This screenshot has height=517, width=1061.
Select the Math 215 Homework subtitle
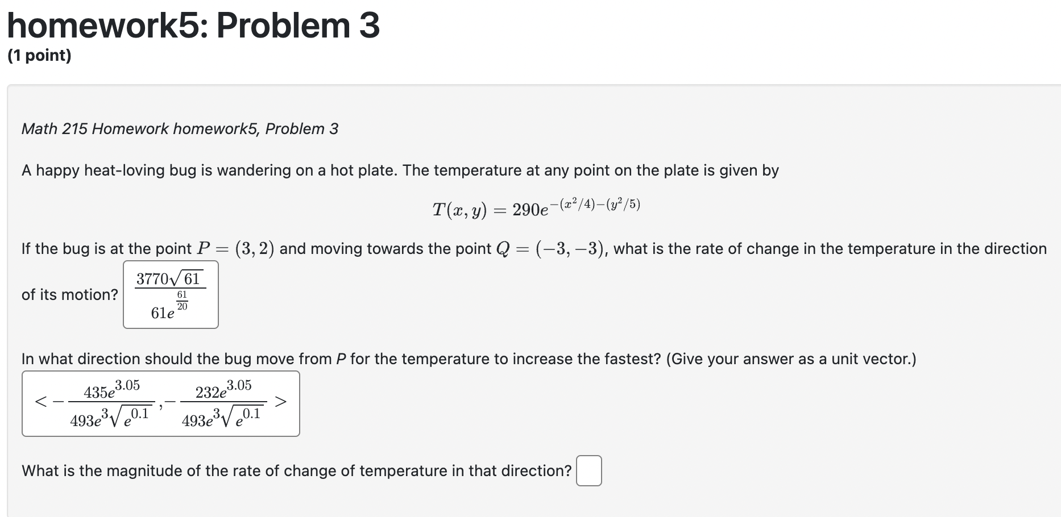(x=180, y=128)
